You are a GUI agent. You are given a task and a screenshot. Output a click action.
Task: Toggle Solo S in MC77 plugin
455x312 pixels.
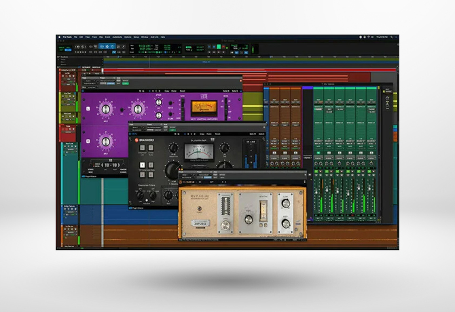234,91
